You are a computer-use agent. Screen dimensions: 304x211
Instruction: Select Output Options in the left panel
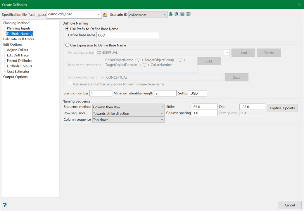click(x=15, y=77)
